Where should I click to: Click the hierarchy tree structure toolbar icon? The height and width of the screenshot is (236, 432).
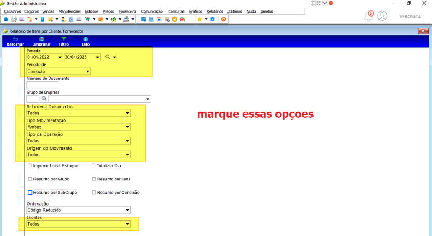[x=29, y=19]
